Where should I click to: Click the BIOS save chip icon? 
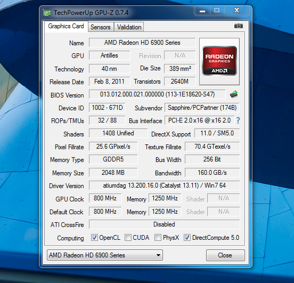(x=234, y=94)
